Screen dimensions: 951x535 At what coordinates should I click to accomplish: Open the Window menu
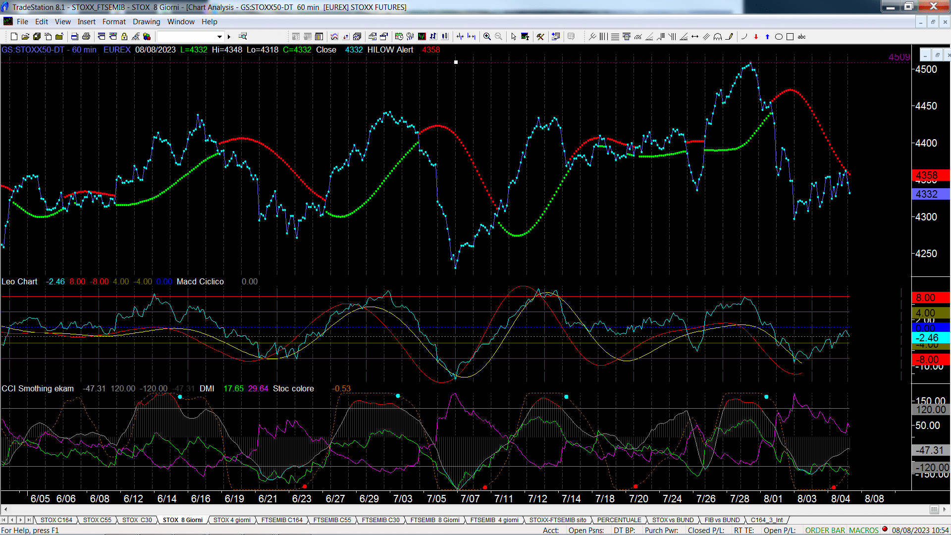coord(181,22)
